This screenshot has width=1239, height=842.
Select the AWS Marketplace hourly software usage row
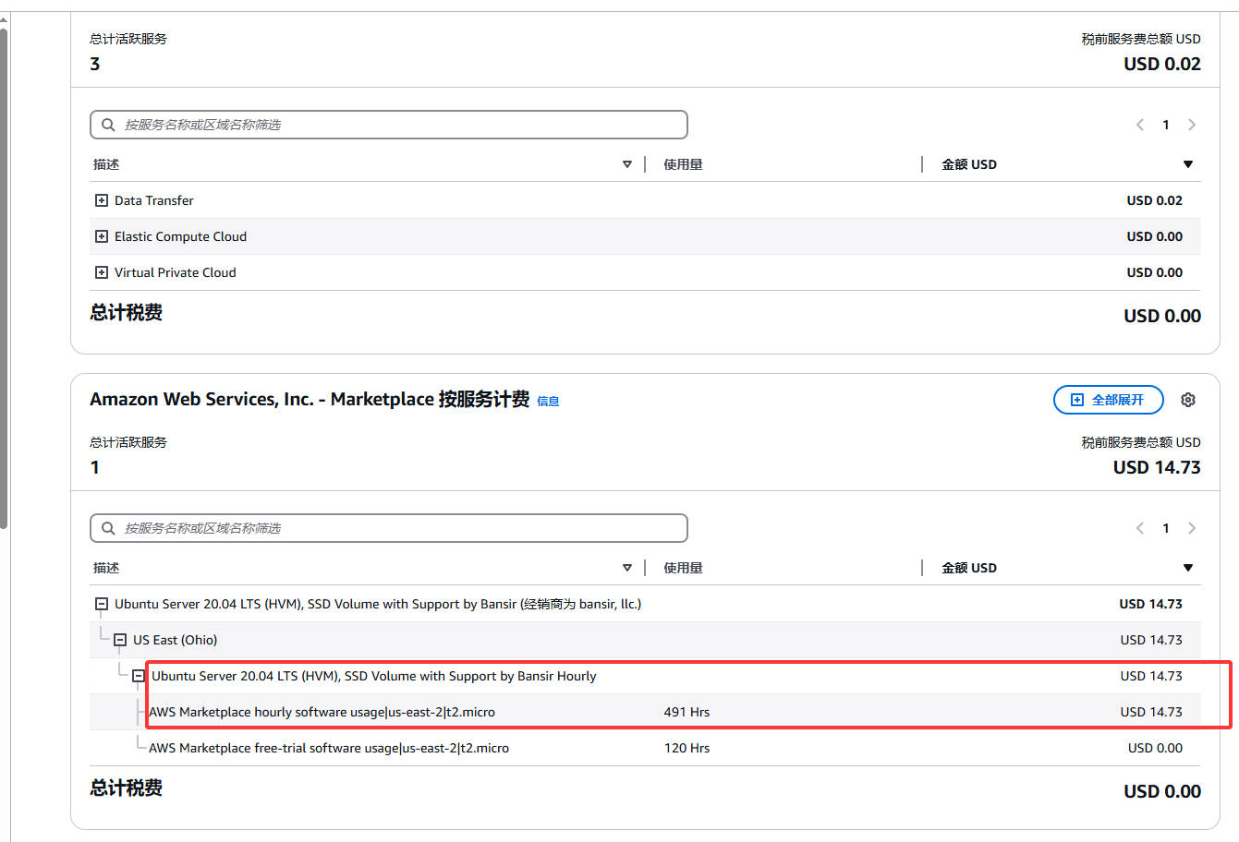(645, 712)
